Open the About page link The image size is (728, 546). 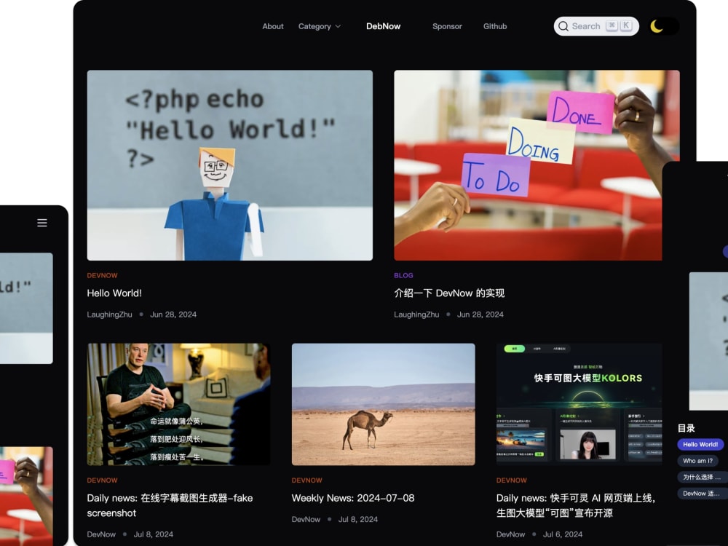point(272,26)
